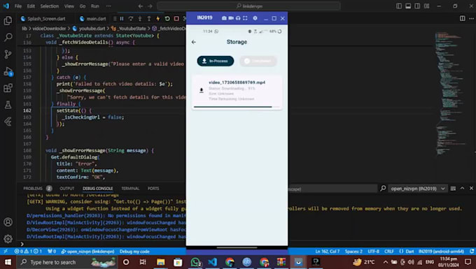Screen dimensions: 476x269
Task: Click Debug my code in status bar
Action: pos(134,252)
